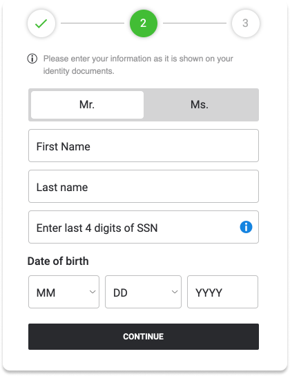Click the outlined info icon beside instructions
The width and height of the screenshot is (290, 376).
coord(32,59)
